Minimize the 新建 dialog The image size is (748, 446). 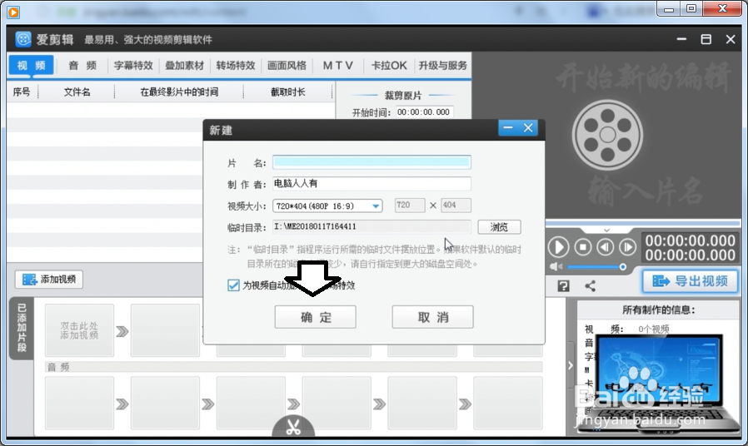click(x=507, y=127)
